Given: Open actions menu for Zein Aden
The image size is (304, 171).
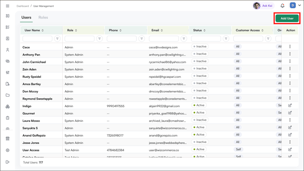Looking at the screenshot, I should [290, 69].
